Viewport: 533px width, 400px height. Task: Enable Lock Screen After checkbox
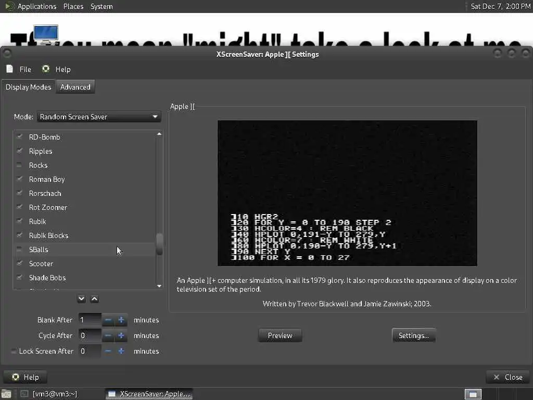[14, 351]
